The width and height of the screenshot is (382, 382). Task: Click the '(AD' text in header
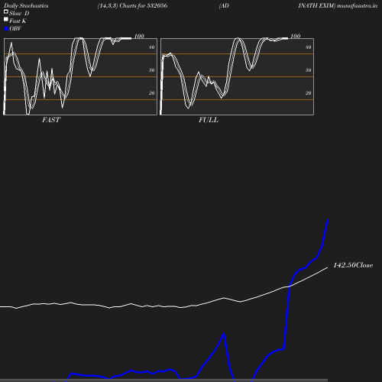click(224, 5)
